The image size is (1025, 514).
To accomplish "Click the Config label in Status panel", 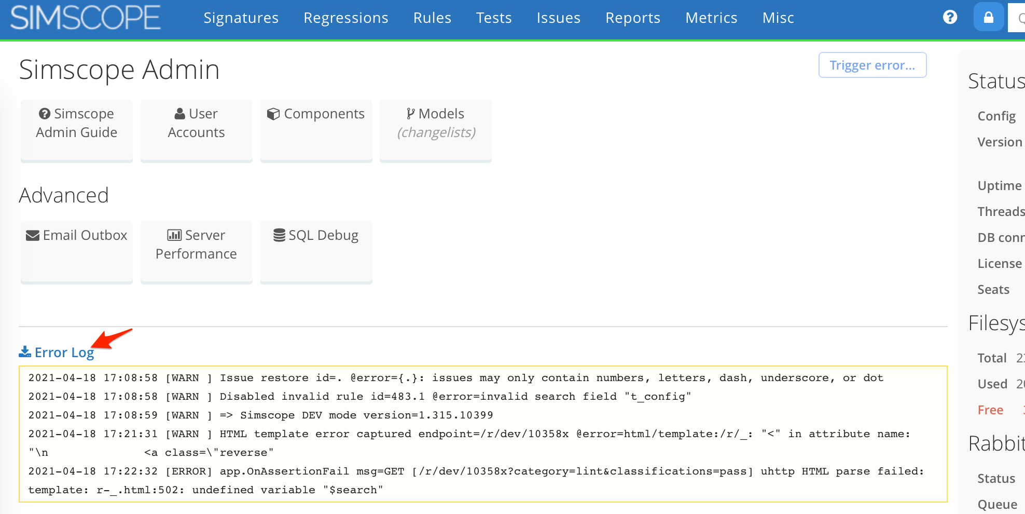I will (996, 116).
